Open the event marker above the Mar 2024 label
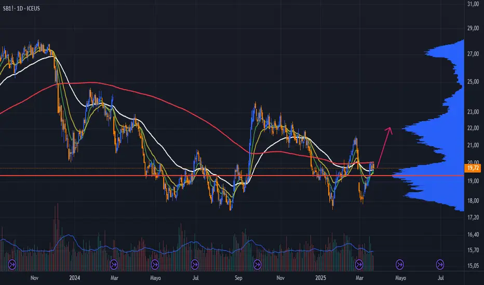 click(114, 264)
